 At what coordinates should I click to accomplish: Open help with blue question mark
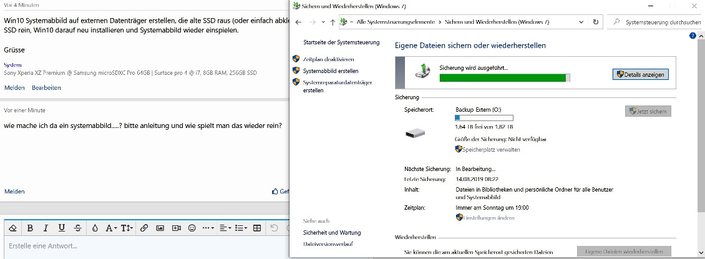pyautogui.click(x=693, y=36)
